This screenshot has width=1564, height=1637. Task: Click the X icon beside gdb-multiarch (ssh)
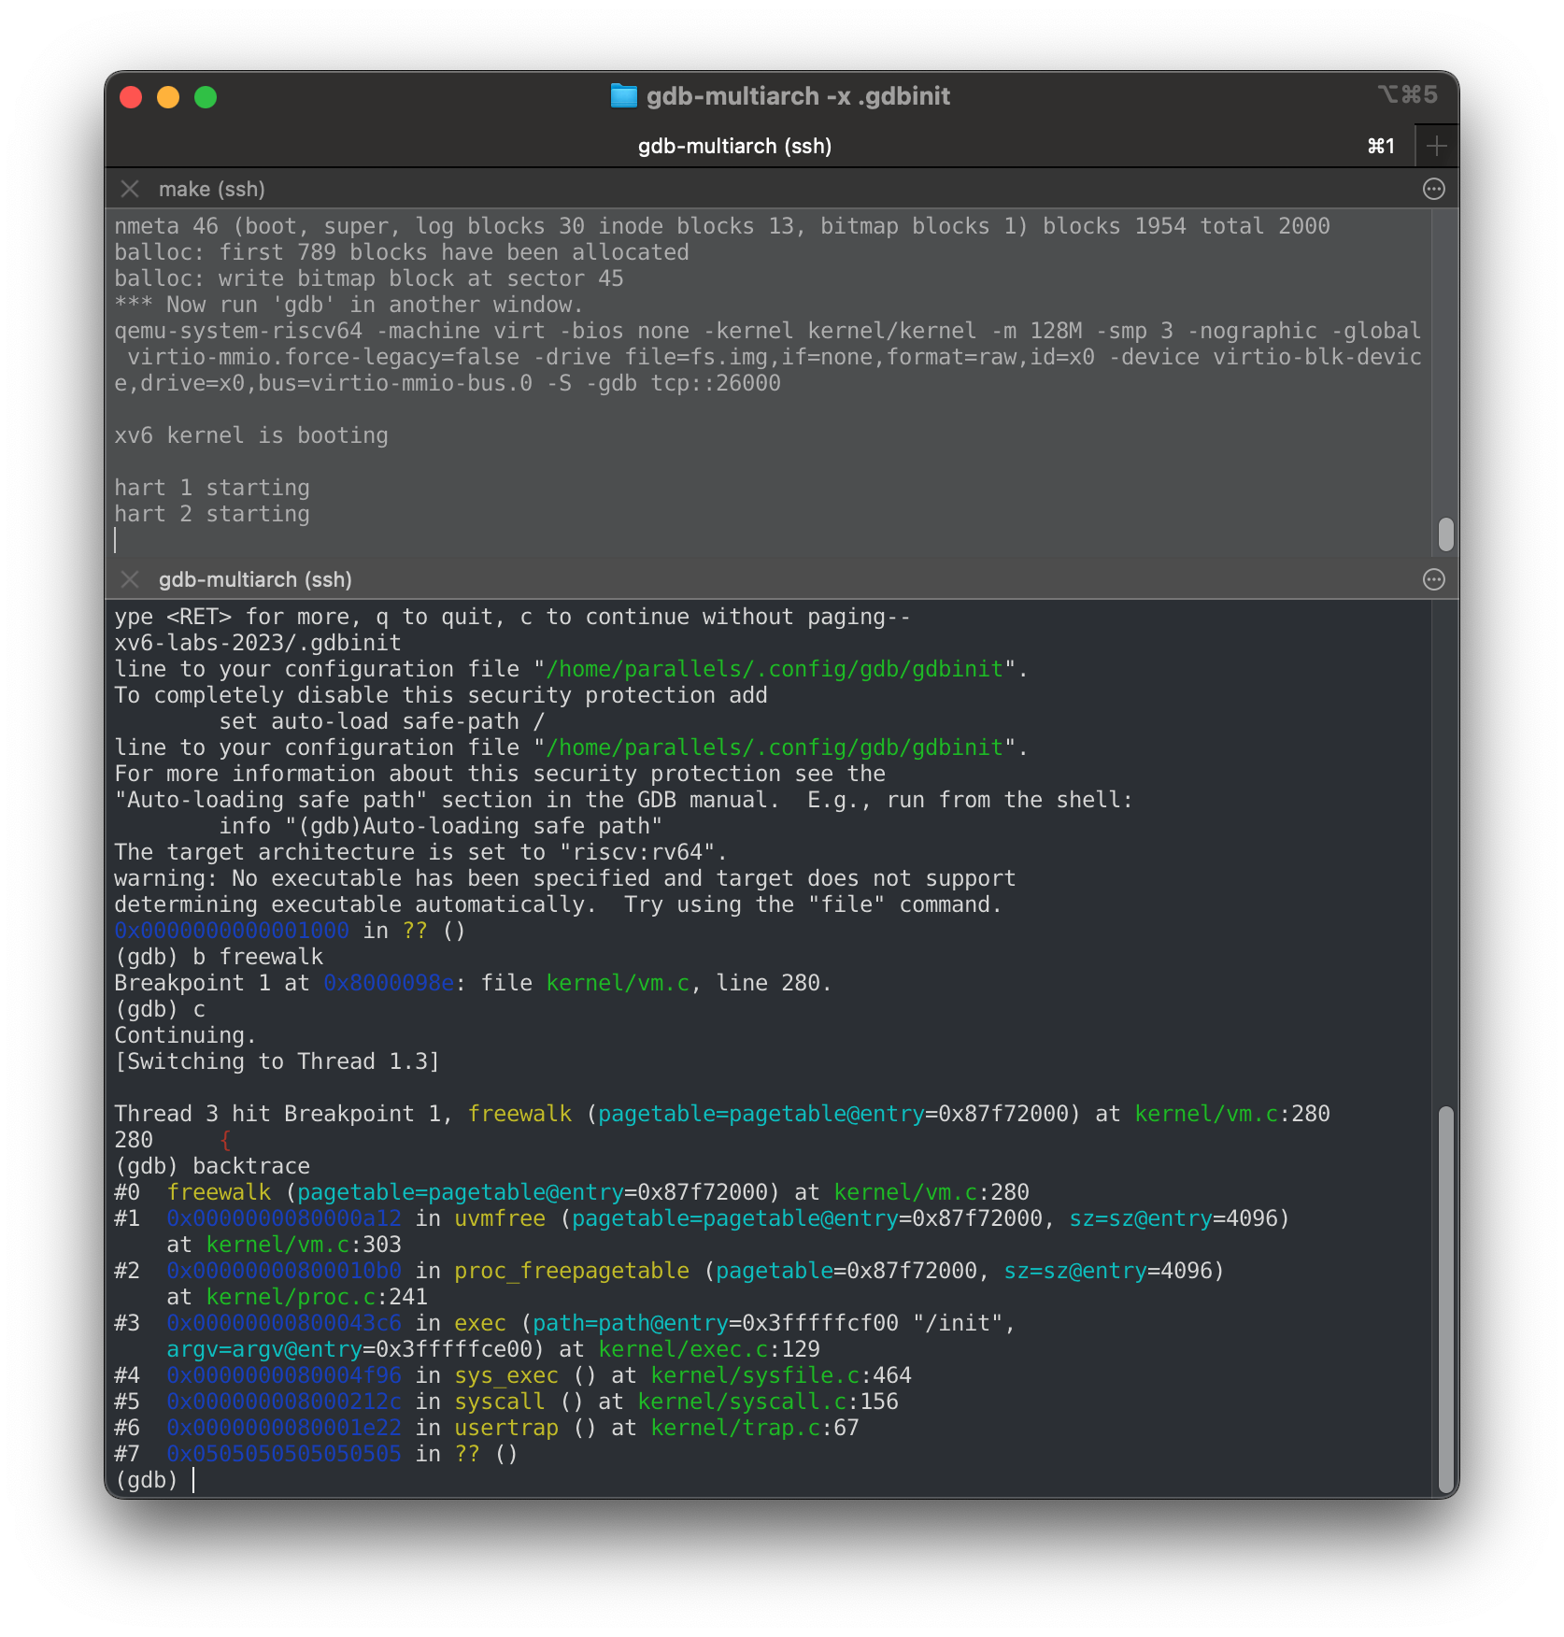tap(130, 579)
